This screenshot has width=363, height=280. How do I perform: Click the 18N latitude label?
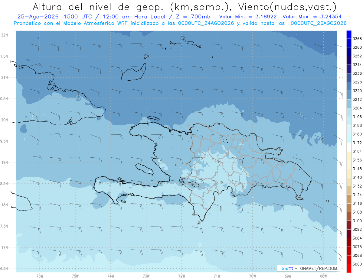point(5,205)
